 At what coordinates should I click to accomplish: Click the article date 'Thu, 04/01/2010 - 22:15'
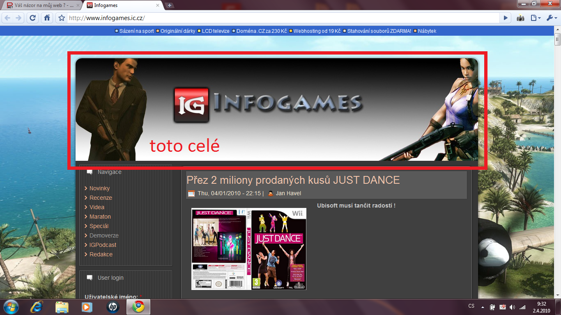(229, 193)
